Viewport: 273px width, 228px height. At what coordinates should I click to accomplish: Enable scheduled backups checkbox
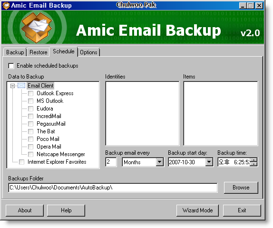[x=11, y=66]
